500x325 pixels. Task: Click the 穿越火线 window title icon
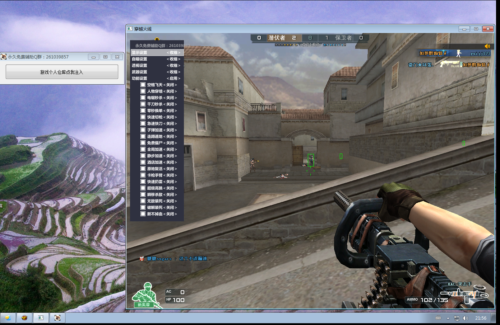(x=130, y=29)
